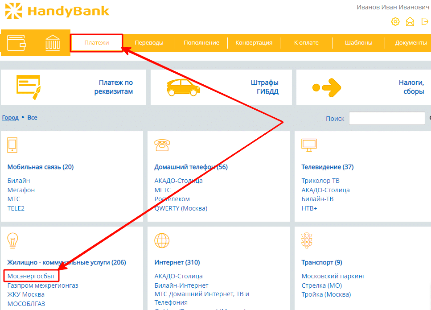Select МТС mobile provider

click(14, 199)
